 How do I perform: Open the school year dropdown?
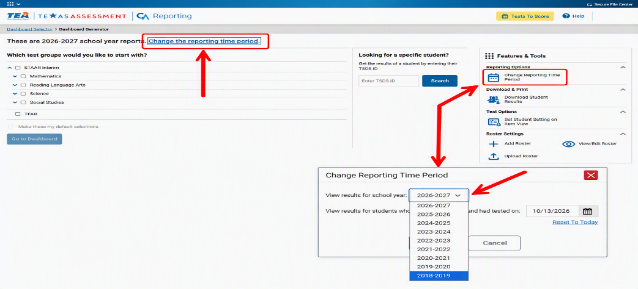439,195
